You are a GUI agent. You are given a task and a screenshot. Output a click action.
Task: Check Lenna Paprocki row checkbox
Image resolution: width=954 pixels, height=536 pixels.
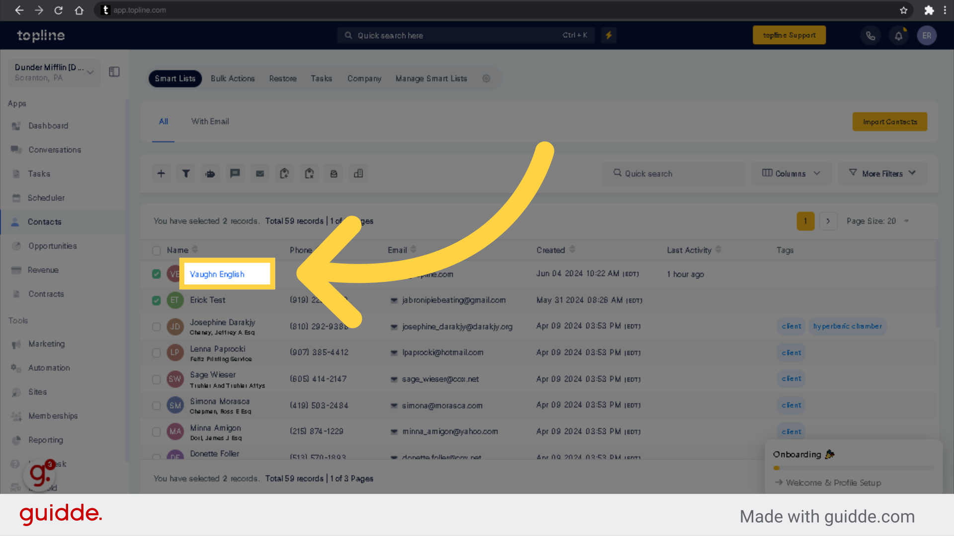(157, 353)
